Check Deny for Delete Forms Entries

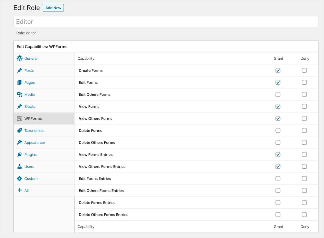304,203
